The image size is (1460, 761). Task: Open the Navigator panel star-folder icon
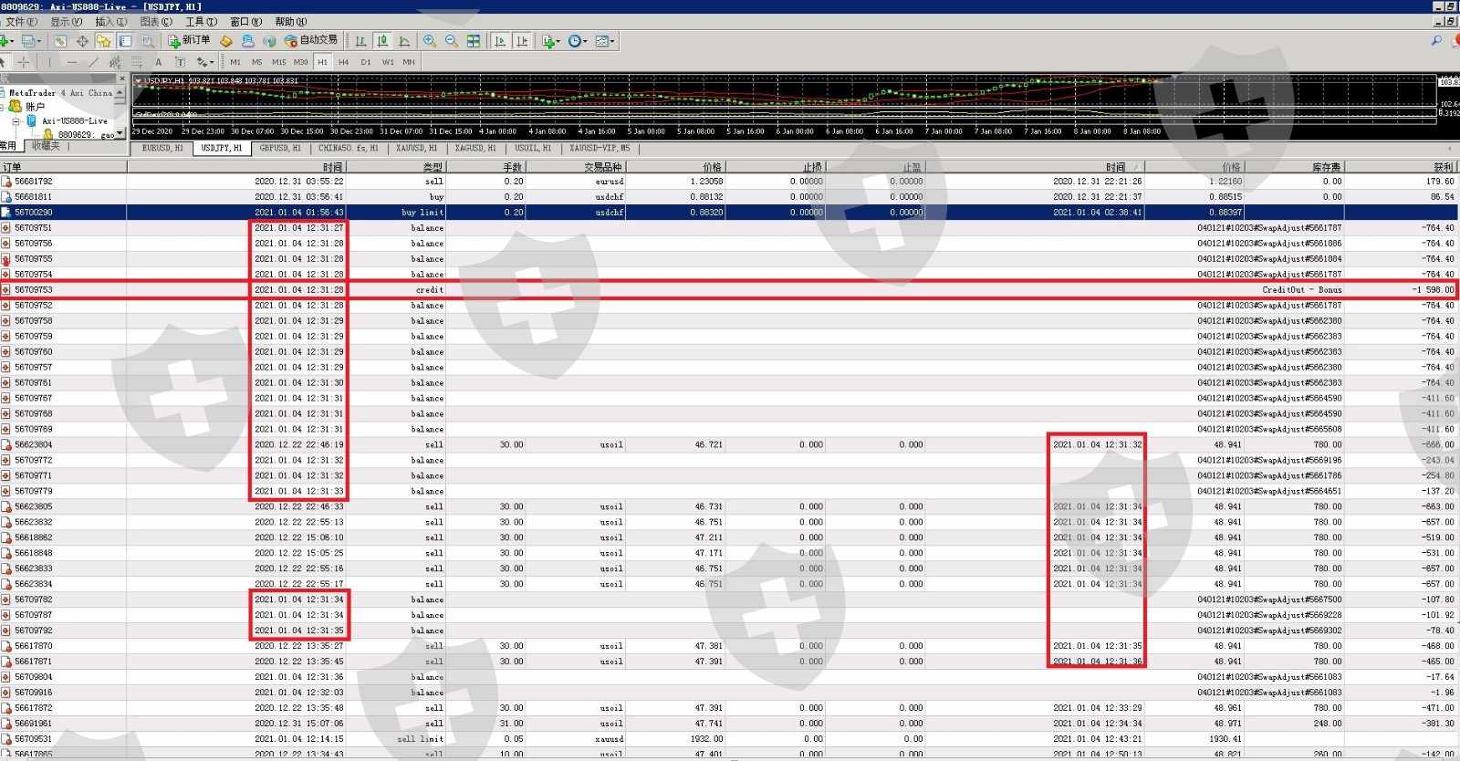coord(103,41)
